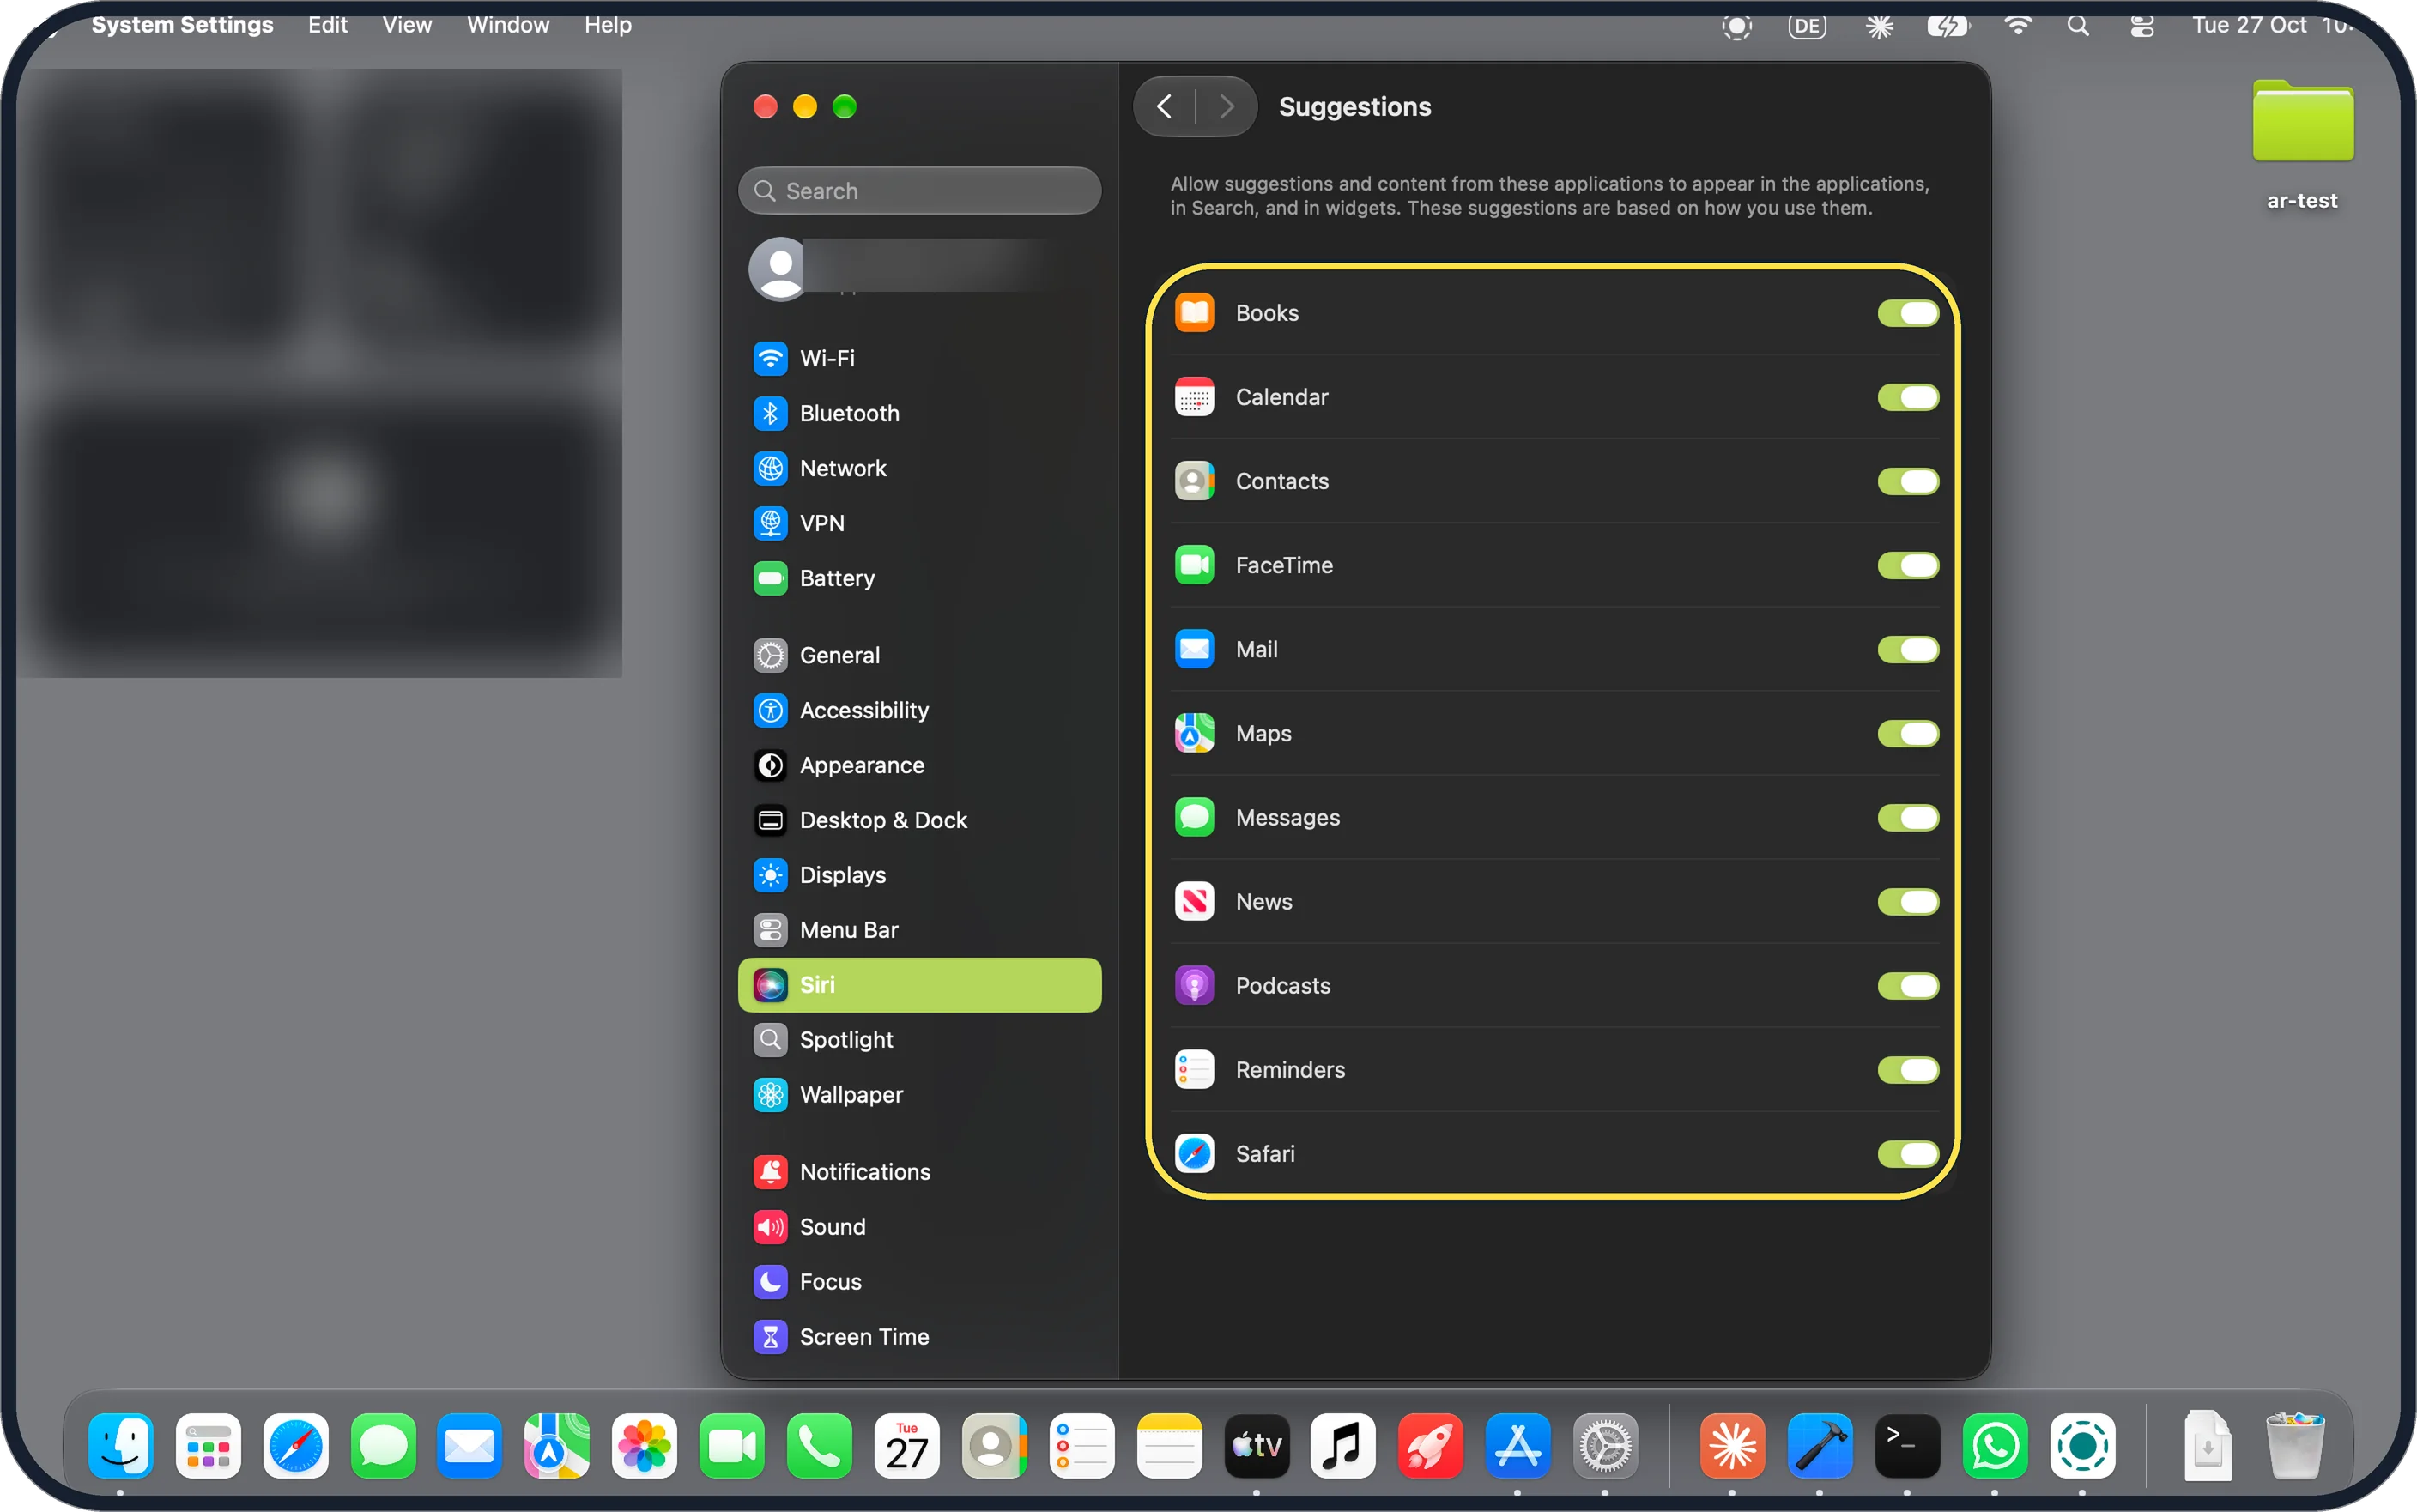The height and width of the screenshot is (1512, 2417).
Task: Launch Safari from the Dock
Action: pos(296,1445)
